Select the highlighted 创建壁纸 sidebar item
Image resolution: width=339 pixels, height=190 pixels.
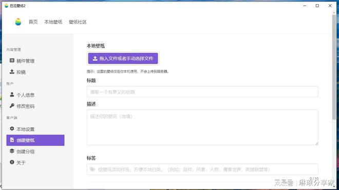click(x=35, y=140)
